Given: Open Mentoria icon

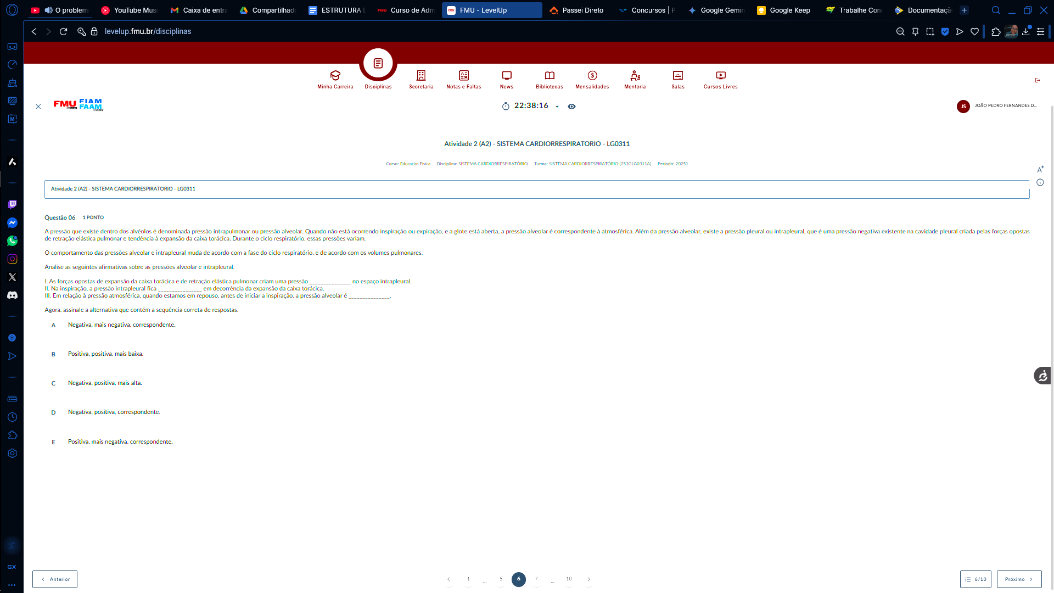Looking at the screenshot, I should [635, 76].
